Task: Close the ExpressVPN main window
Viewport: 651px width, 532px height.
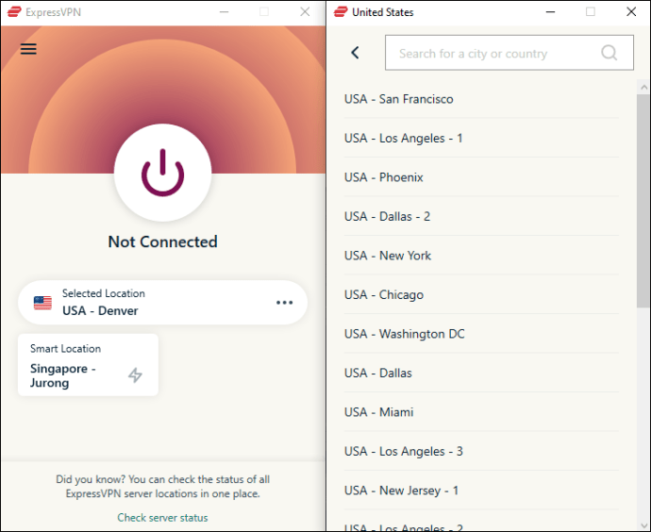Action: (305, 12)
